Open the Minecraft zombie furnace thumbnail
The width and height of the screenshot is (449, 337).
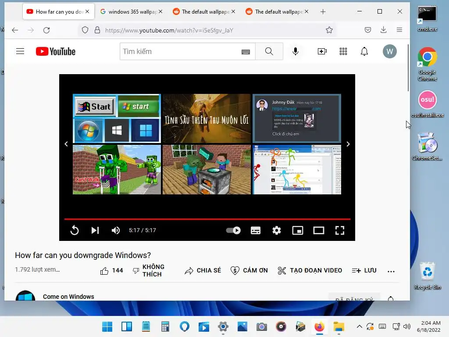tap(207, 170)
